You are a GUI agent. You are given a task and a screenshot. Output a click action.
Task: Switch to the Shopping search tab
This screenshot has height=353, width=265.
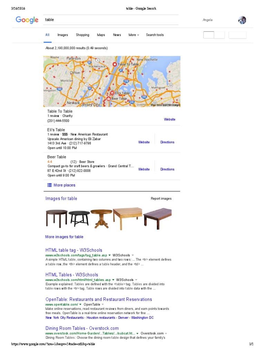82,35
